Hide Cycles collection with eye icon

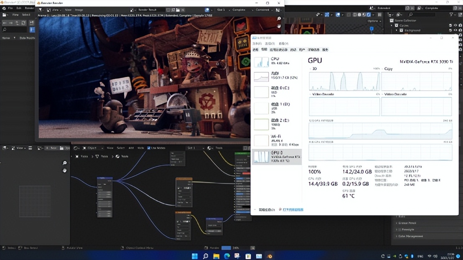[x=455, y=25]
